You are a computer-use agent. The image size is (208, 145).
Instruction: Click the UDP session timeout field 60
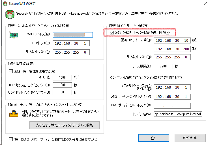click(x=62, y=92)
